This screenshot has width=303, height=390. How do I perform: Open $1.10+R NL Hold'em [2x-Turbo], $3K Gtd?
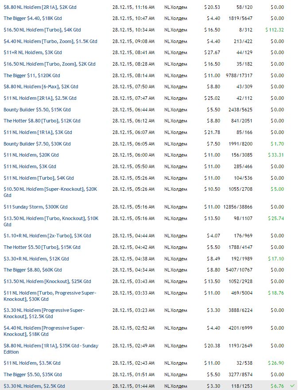point(47,236)
